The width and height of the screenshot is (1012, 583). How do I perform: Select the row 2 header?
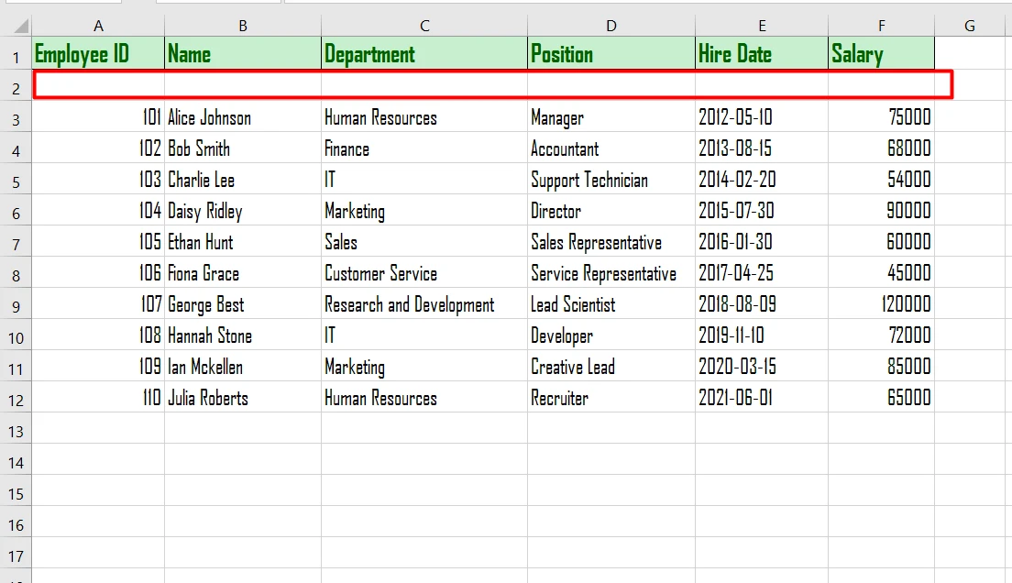(16, 88)
